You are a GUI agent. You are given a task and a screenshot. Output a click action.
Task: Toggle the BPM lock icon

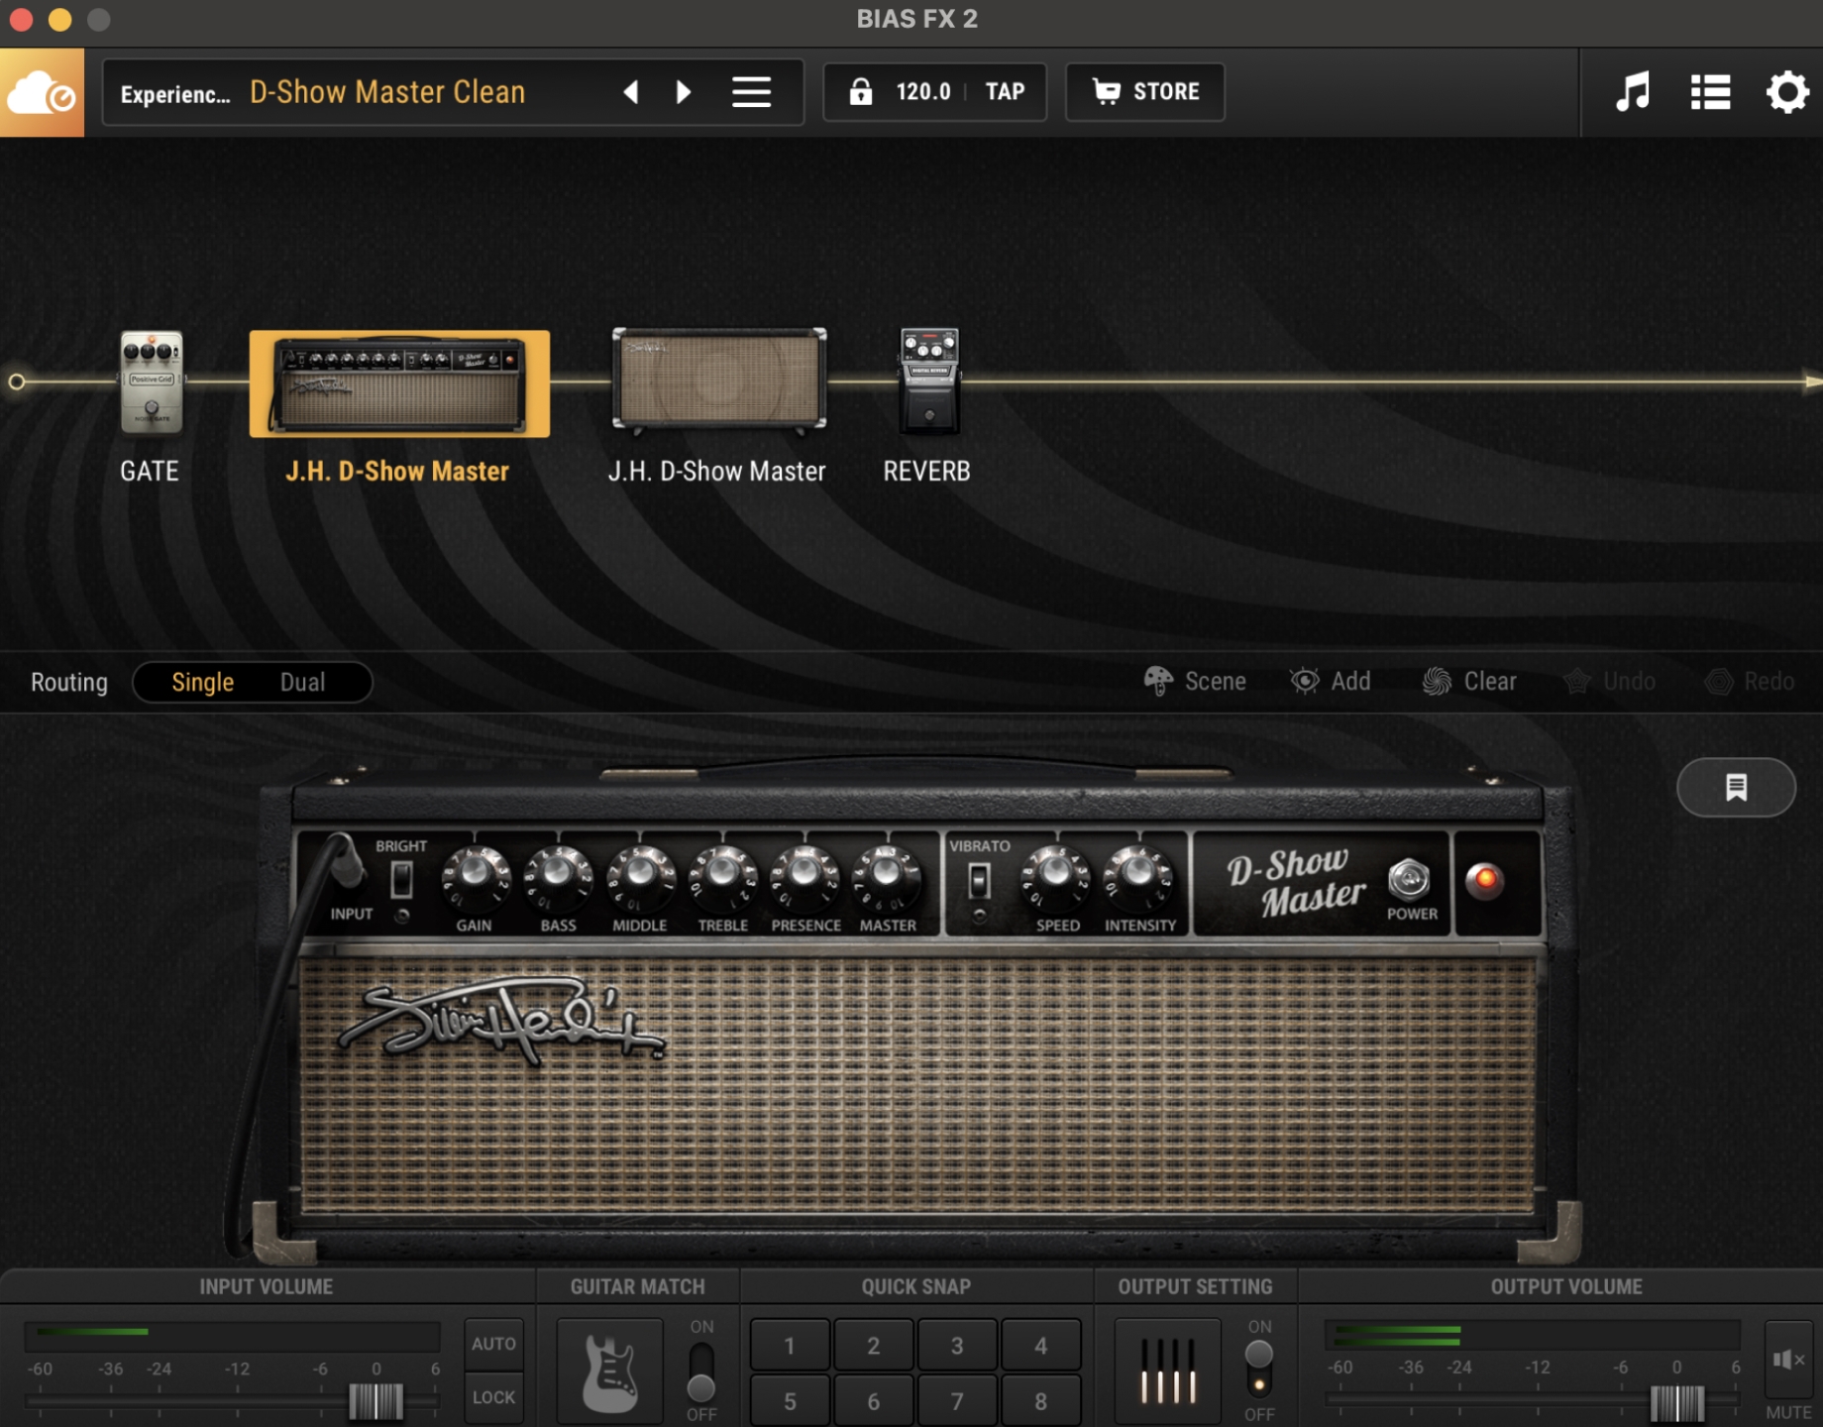(x=860, y=92)
